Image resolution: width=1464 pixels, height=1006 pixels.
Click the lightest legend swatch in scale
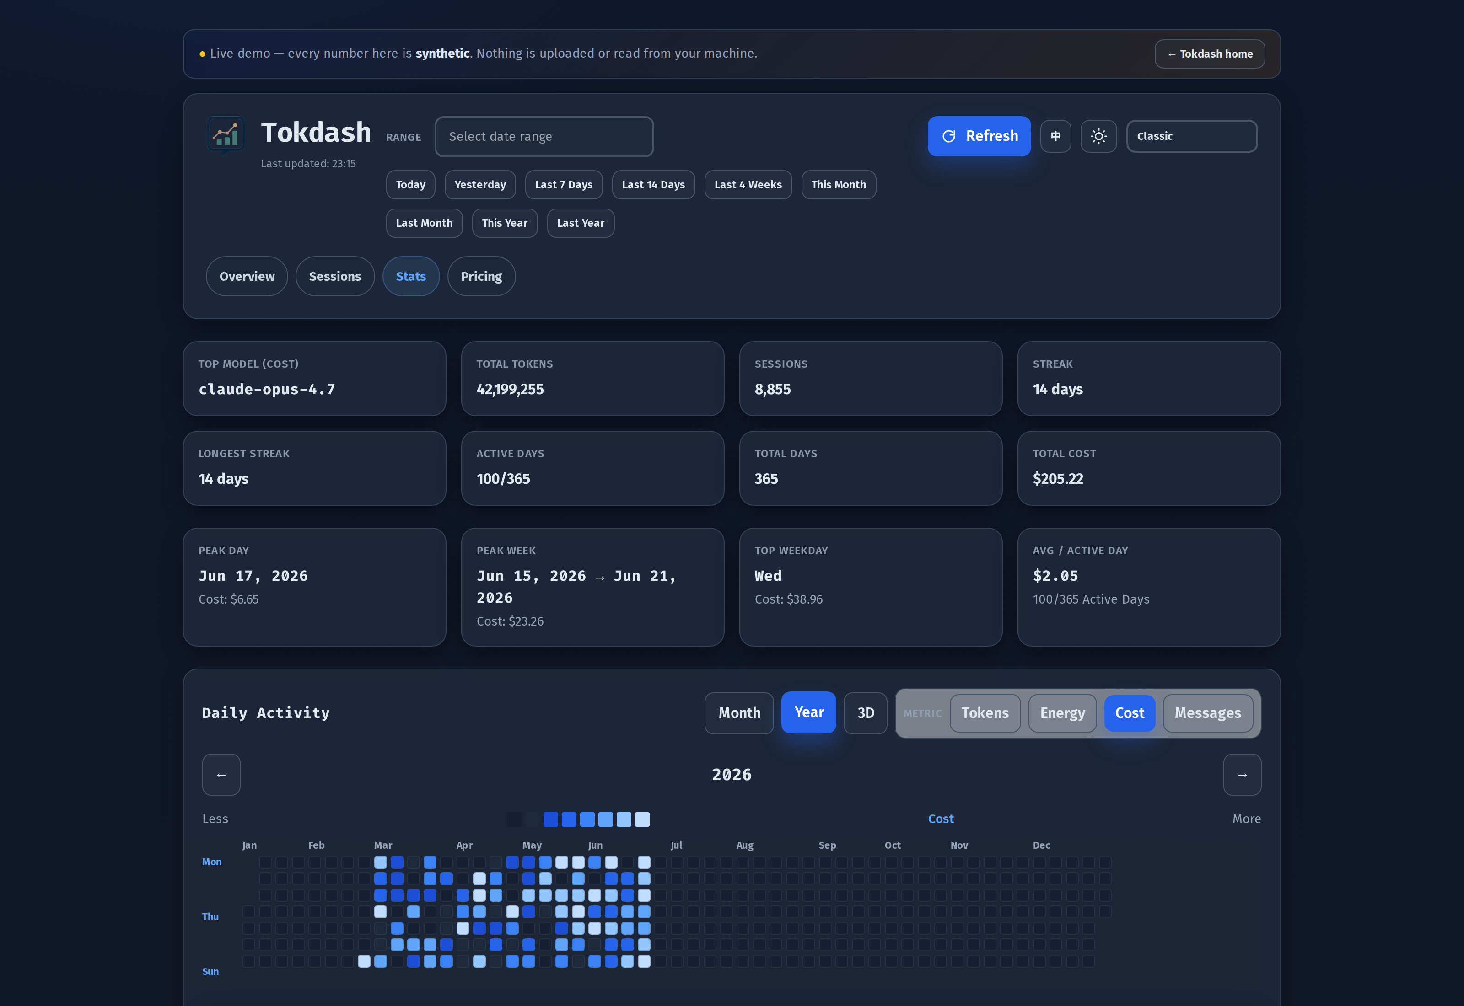coord(642,819)
